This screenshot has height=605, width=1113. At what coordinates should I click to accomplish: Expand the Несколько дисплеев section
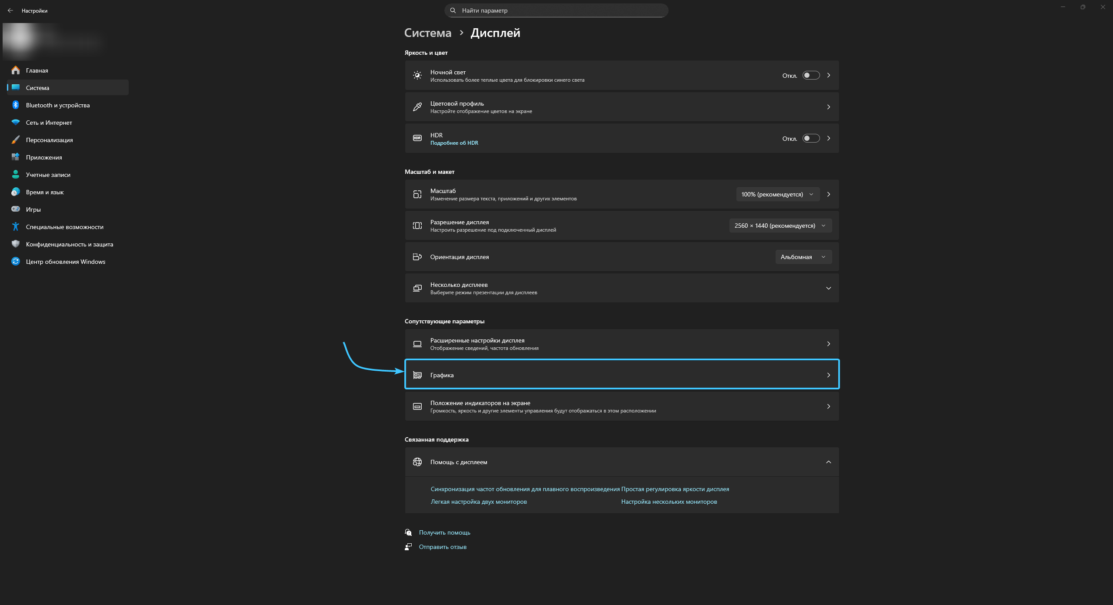tap(828, 288)
